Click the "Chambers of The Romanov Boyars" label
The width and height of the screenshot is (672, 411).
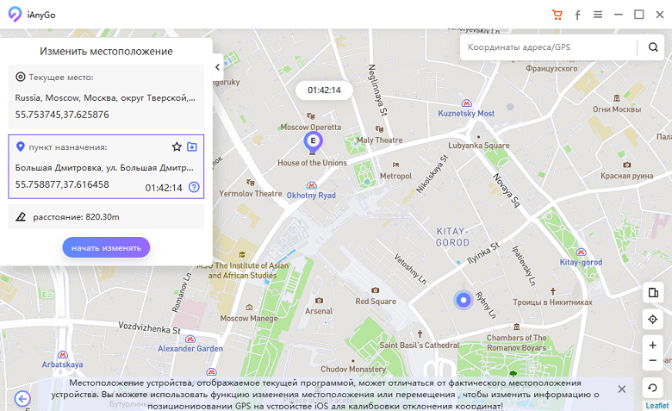pyautogui.click(x=516, y=343)
